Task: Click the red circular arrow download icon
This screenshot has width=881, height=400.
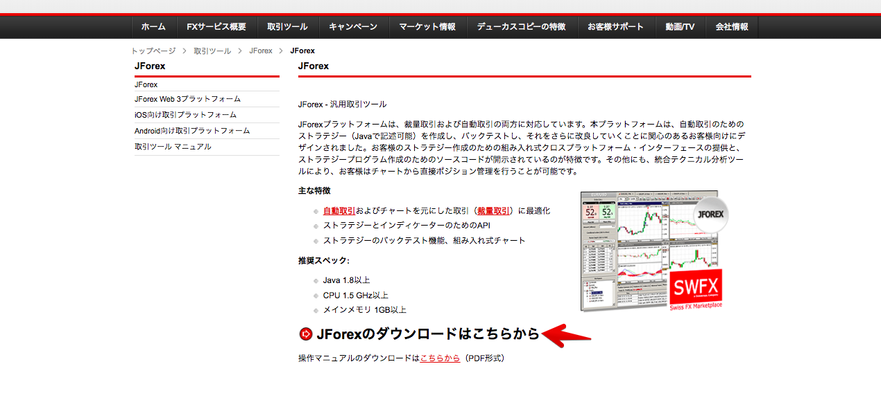Action: point(305,334)
